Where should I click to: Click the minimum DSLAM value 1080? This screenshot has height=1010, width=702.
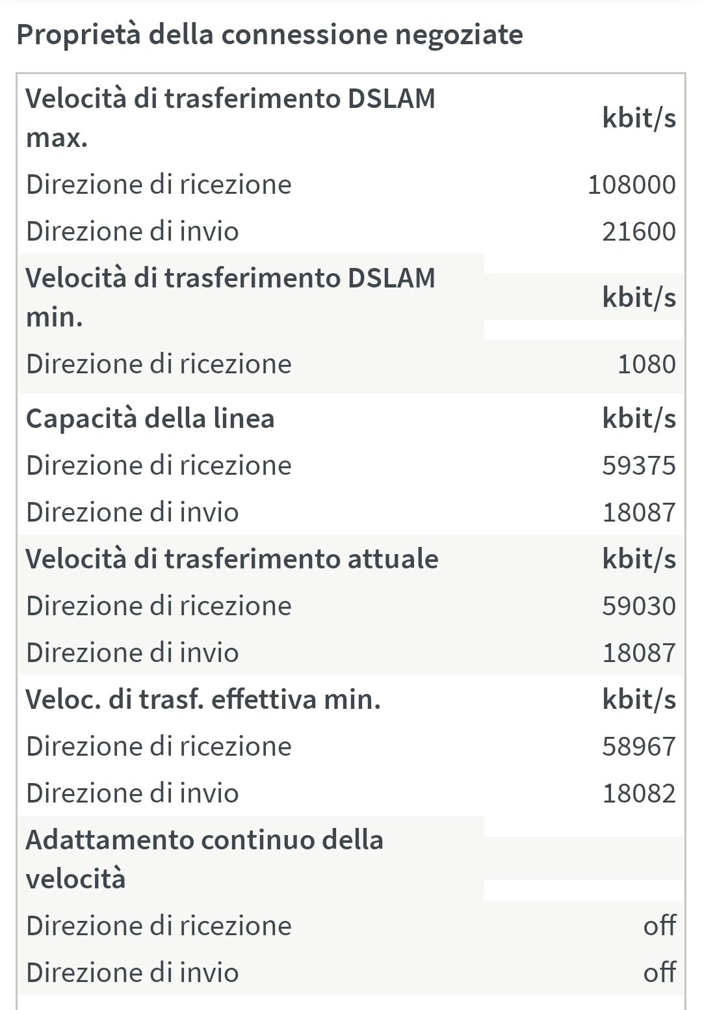647,364
